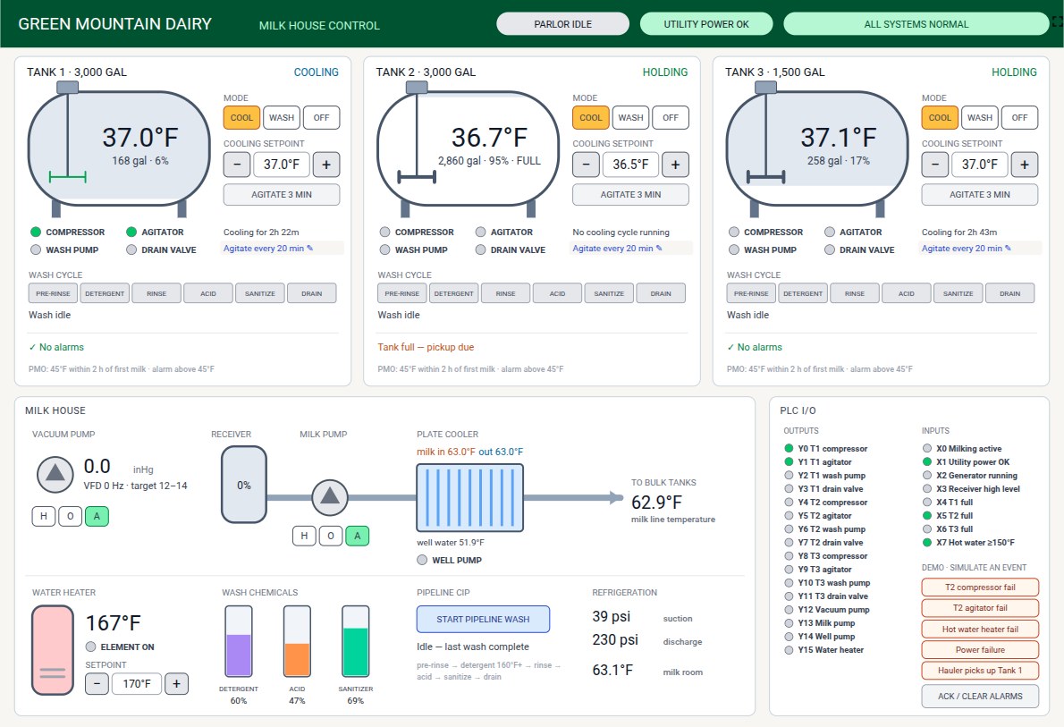Set Tank 3 mode to OFF
Image resolution: width=1064 pixels, height=727 pixels.
[x=1019, y=117]
